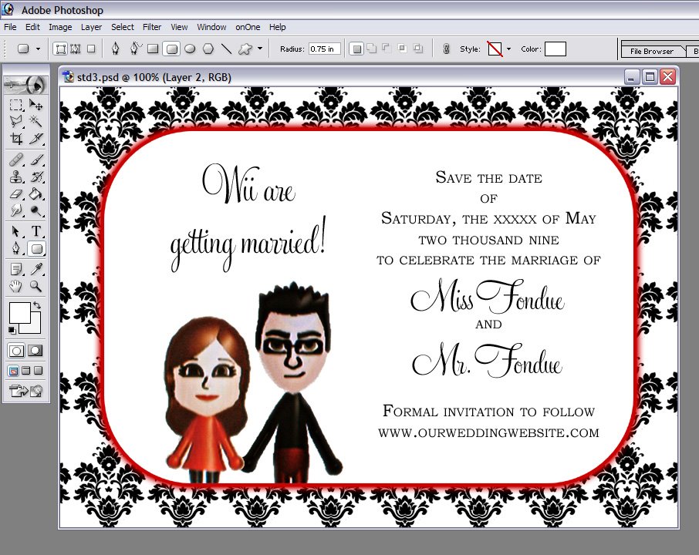This screenshot has width=699, height=555.
Task: Choose the Magic Wand tool
Action: pyautogui.click(x=36, y=121)
